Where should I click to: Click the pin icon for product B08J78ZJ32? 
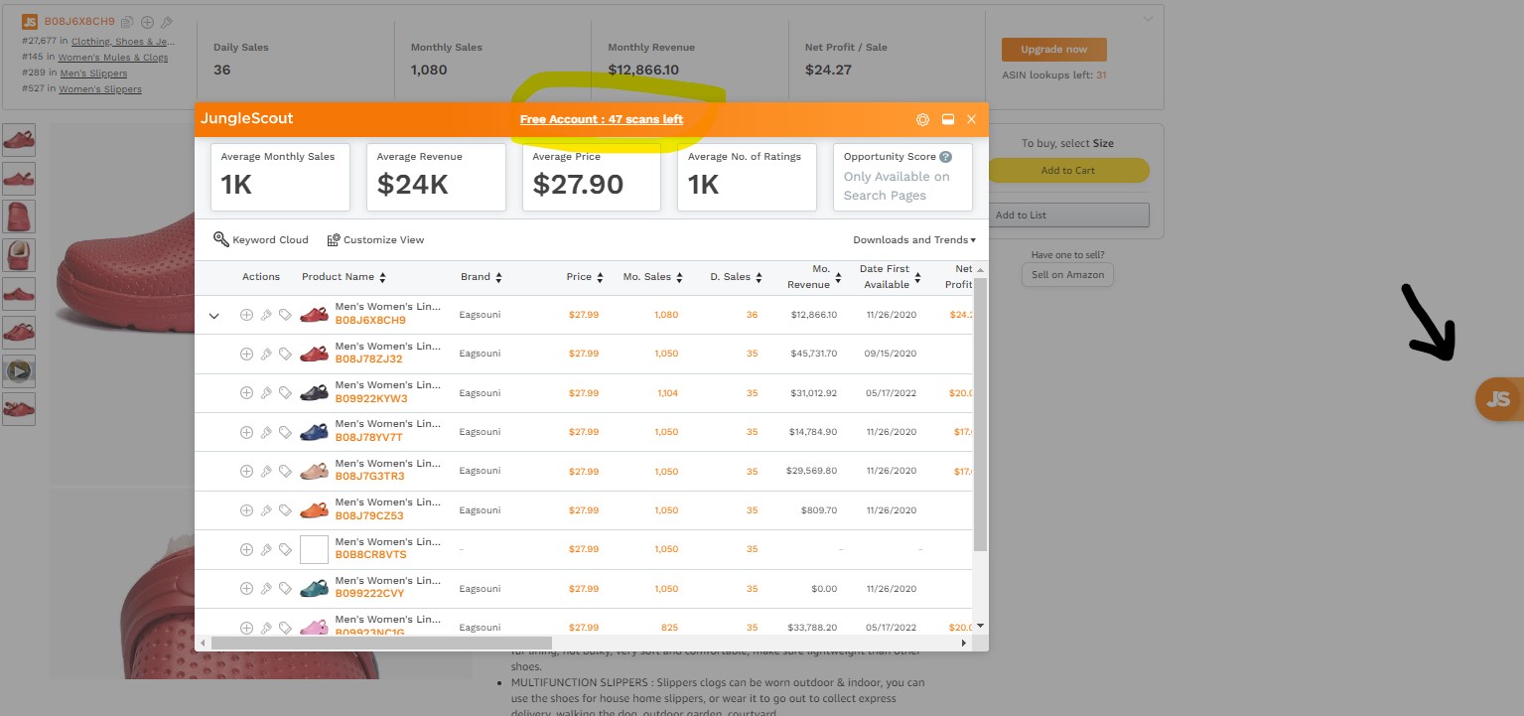click(x=266, y=354)
